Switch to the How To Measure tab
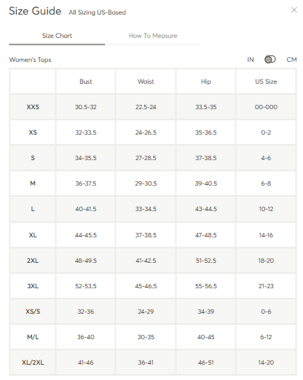303x380 pixels. coord(153,36)
